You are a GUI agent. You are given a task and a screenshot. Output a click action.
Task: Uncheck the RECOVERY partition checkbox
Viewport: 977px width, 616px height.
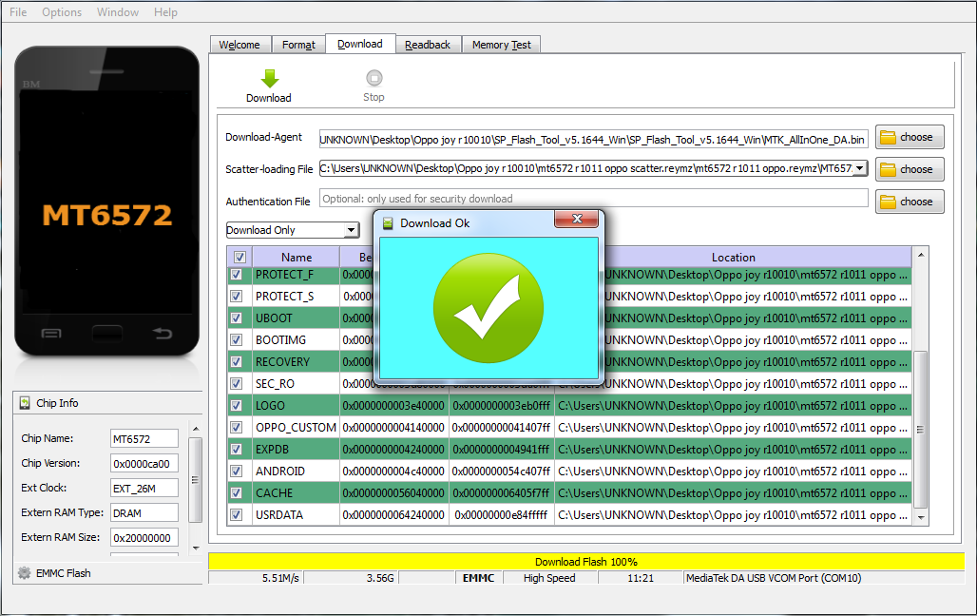[x=236, y=361]
